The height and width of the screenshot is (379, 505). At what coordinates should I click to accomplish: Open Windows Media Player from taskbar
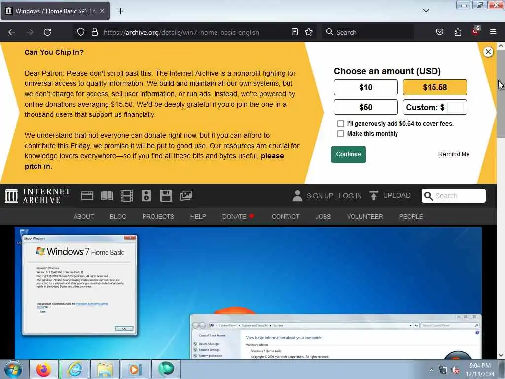pyautogui.click(x=135, y=369)
